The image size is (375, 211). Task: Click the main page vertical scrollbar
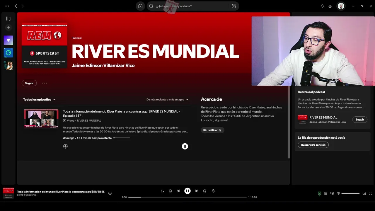click(289, 122)
